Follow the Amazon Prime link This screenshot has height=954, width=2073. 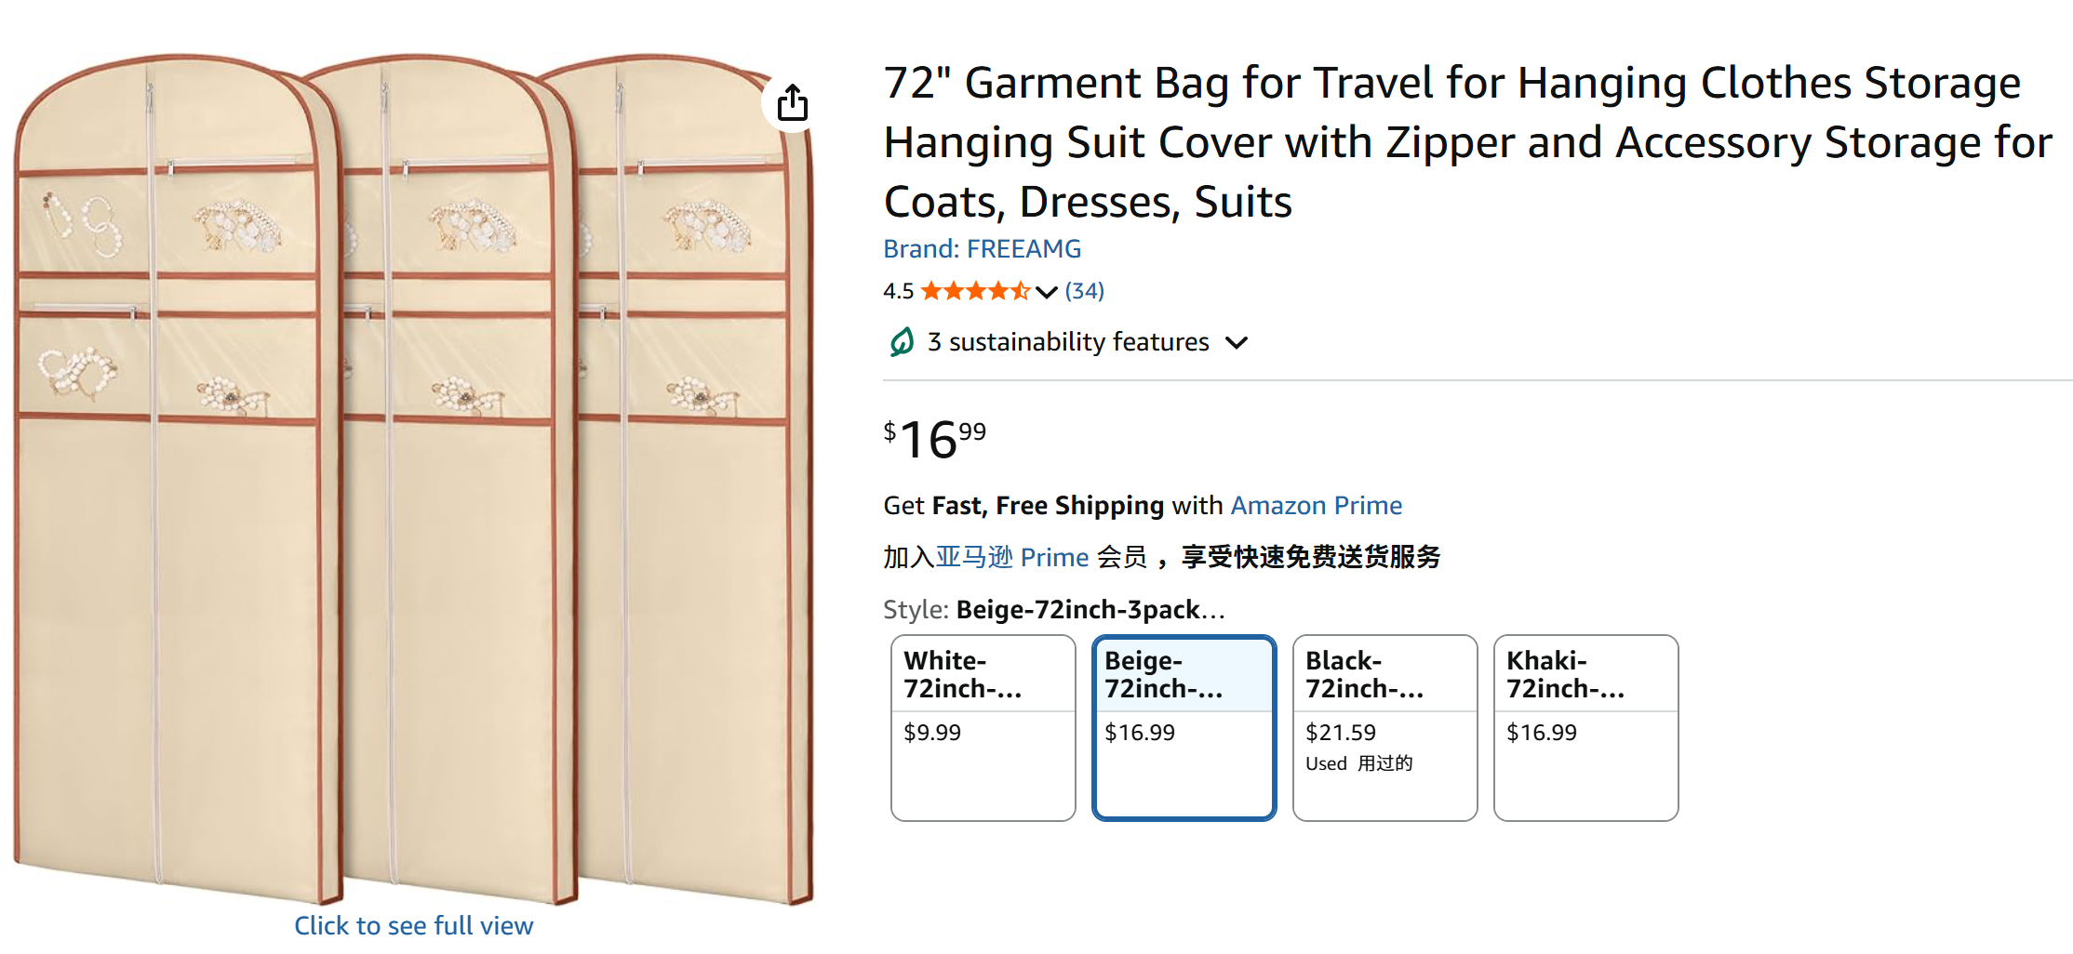coord(1316,505)
